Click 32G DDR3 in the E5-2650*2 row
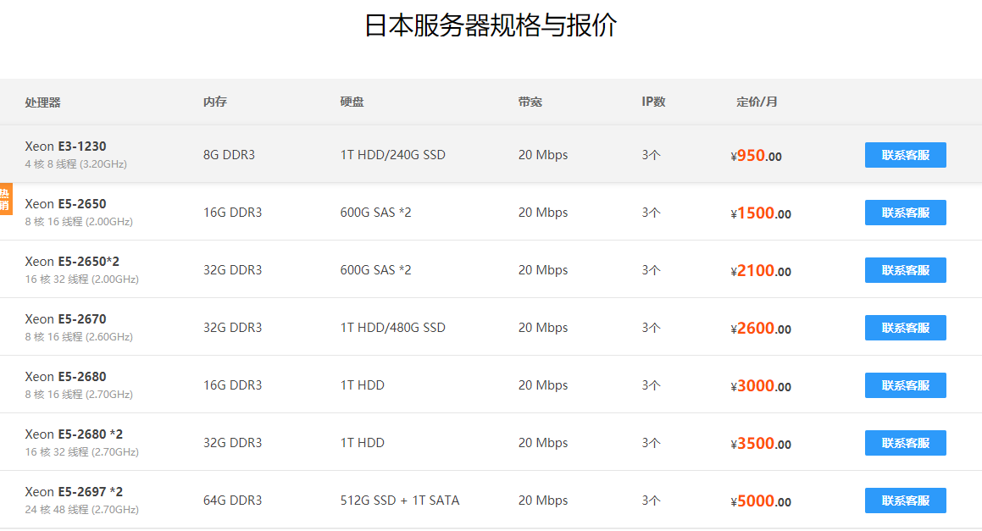The width and height of the screenshot is (982, 531). [x=232, y=270]
